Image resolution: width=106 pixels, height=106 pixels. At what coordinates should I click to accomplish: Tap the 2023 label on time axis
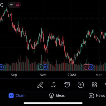pos(72,75)
